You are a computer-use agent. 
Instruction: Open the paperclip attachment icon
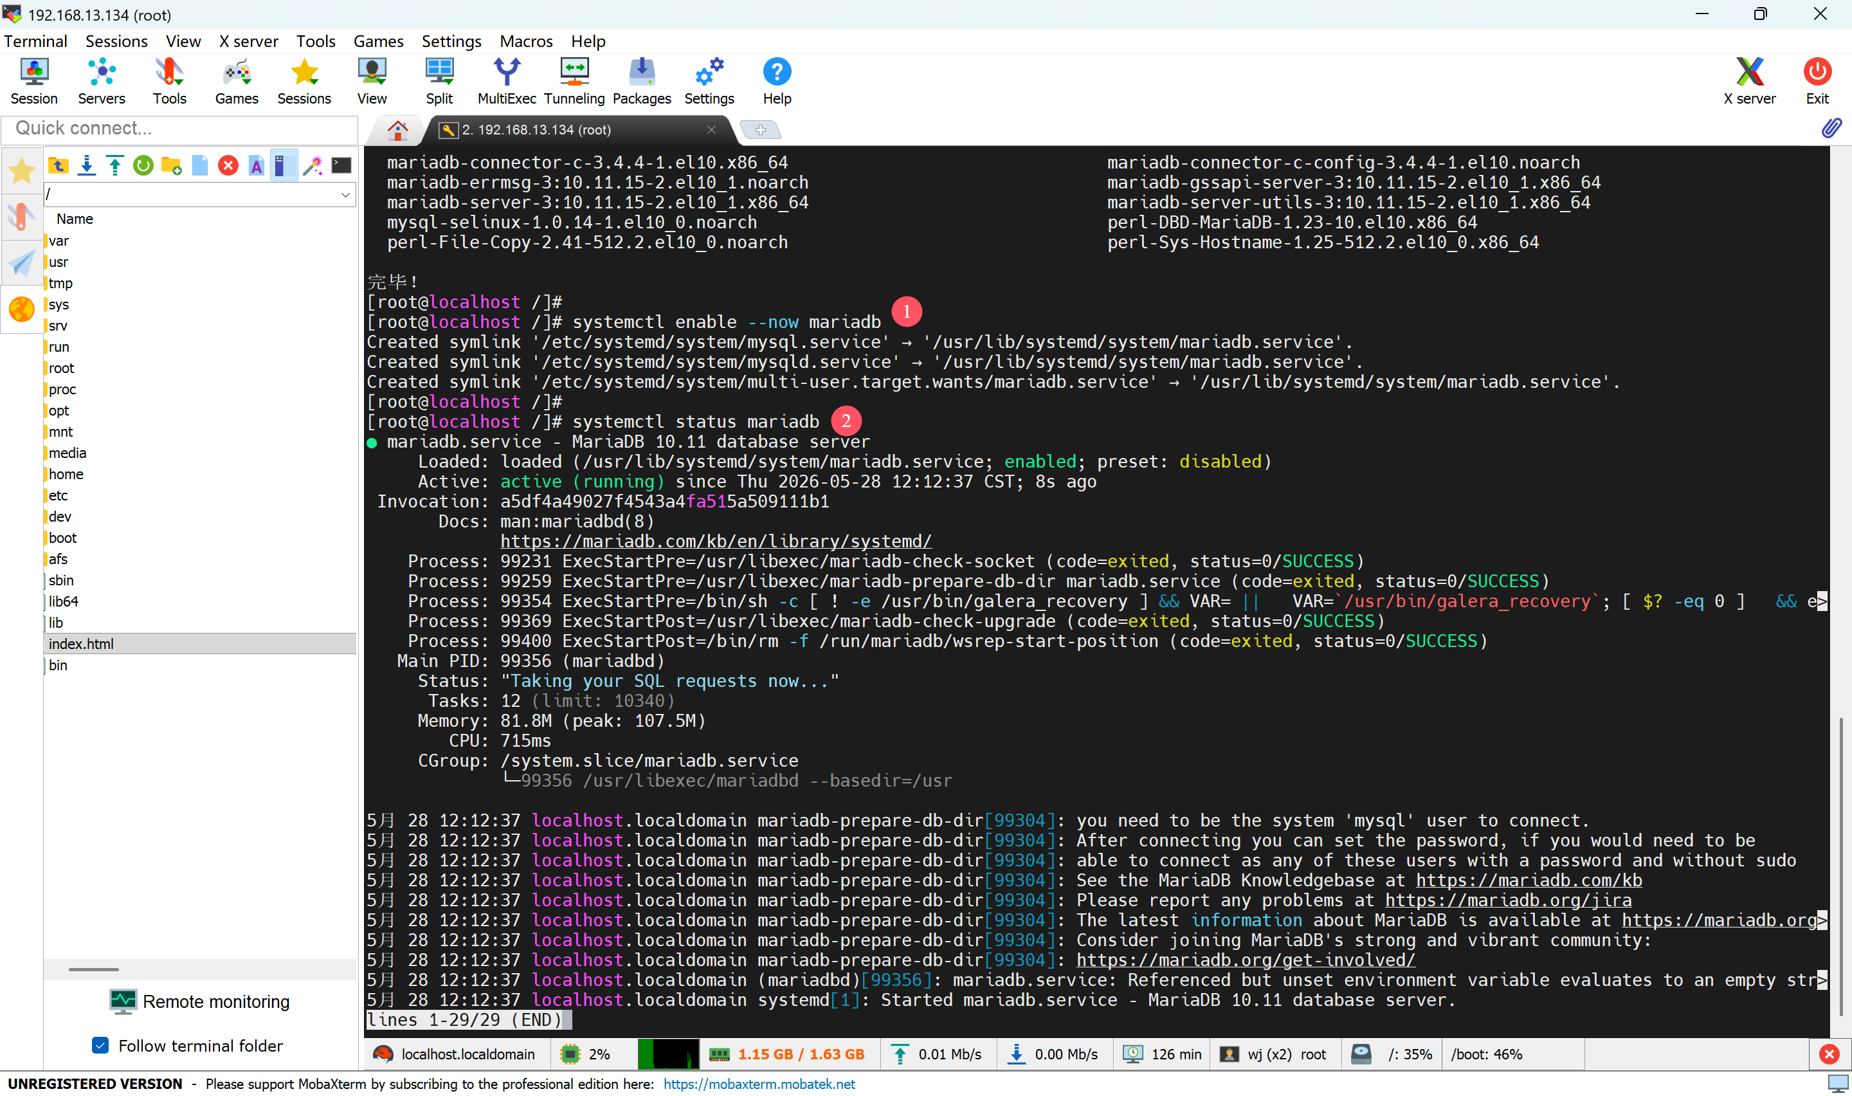pyautogui.click(x=1831, y=129)
